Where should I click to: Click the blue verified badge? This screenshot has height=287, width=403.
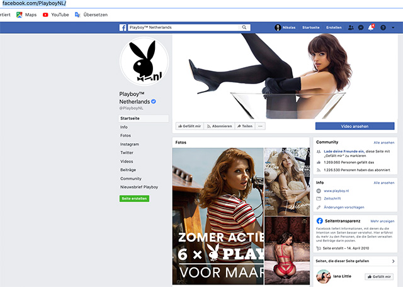(x=154, y=102)
